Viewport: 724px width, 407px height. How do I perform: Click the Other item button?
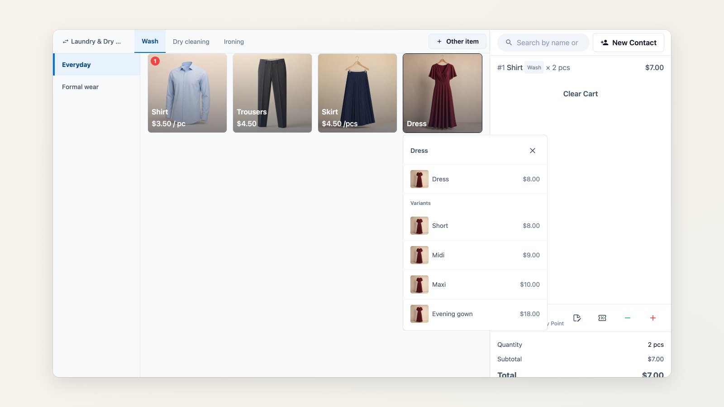tap(457, 42)
